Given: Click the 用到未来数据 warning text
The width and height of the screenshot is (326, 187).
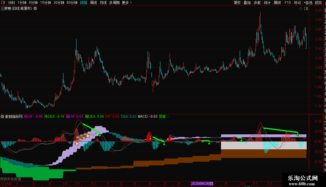Looking at the screenshot, I should [x=11, y=179].
